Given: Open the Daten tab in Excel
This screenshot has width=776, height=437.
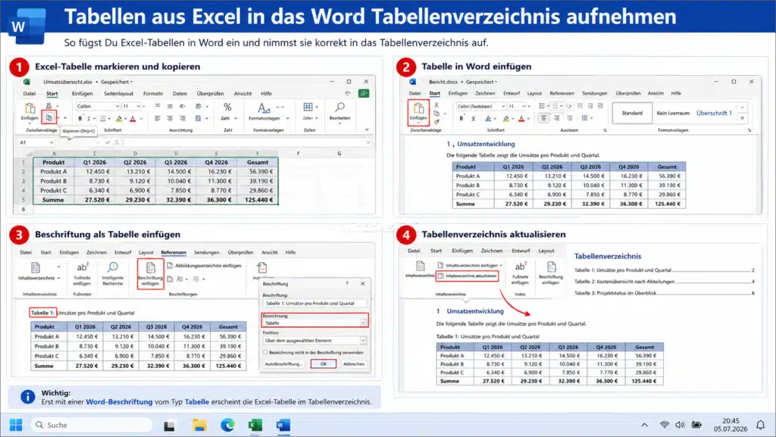Looking at the screenshot, I should 180,93.
